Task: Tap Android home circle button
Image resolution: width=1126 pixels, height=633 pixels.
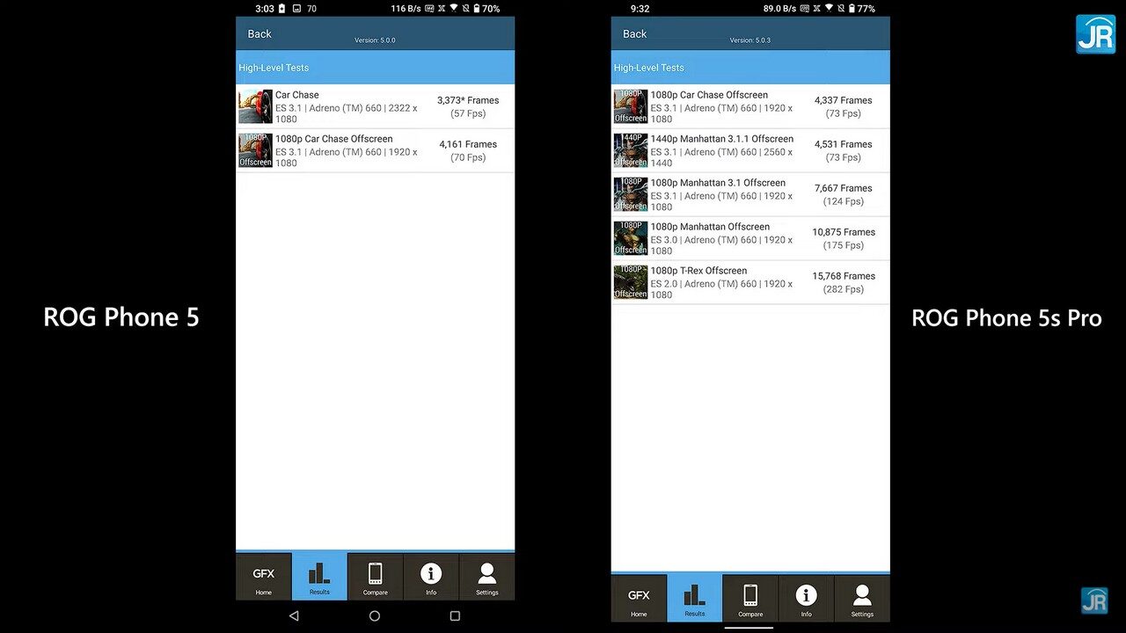Action: (x=375, y=616)
